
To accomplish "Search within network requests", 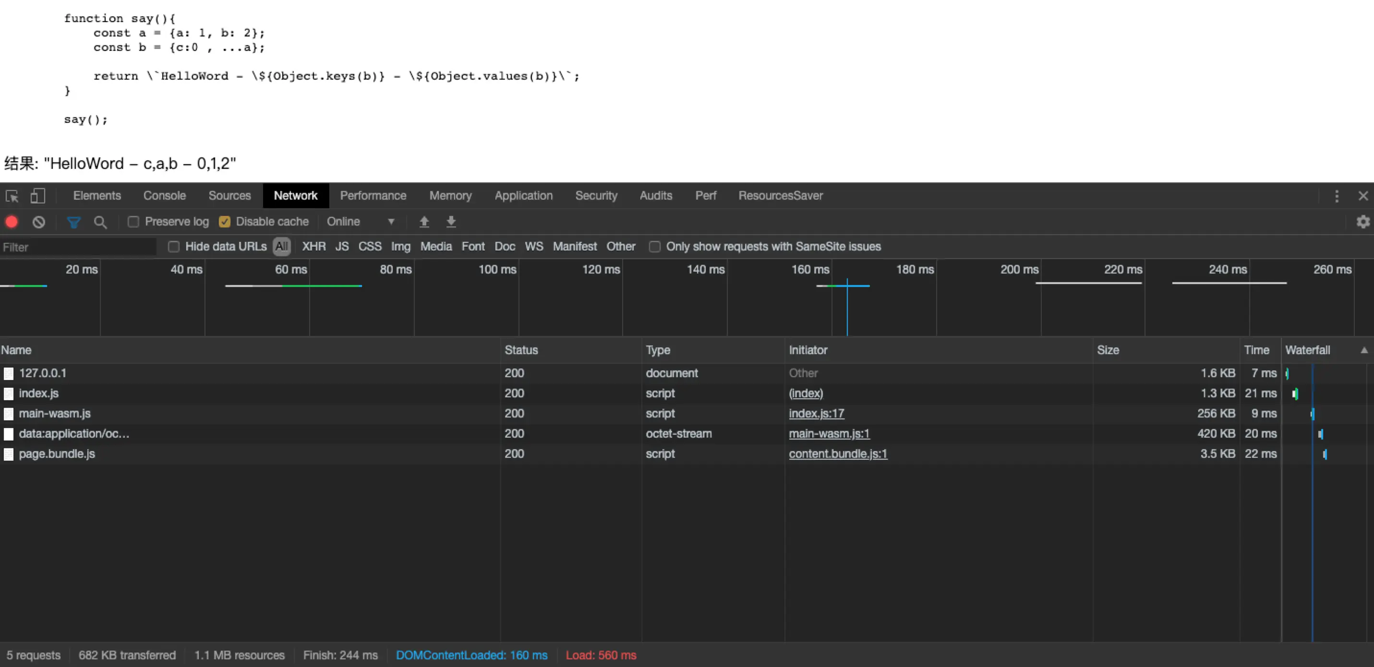I will click(100, 222).
